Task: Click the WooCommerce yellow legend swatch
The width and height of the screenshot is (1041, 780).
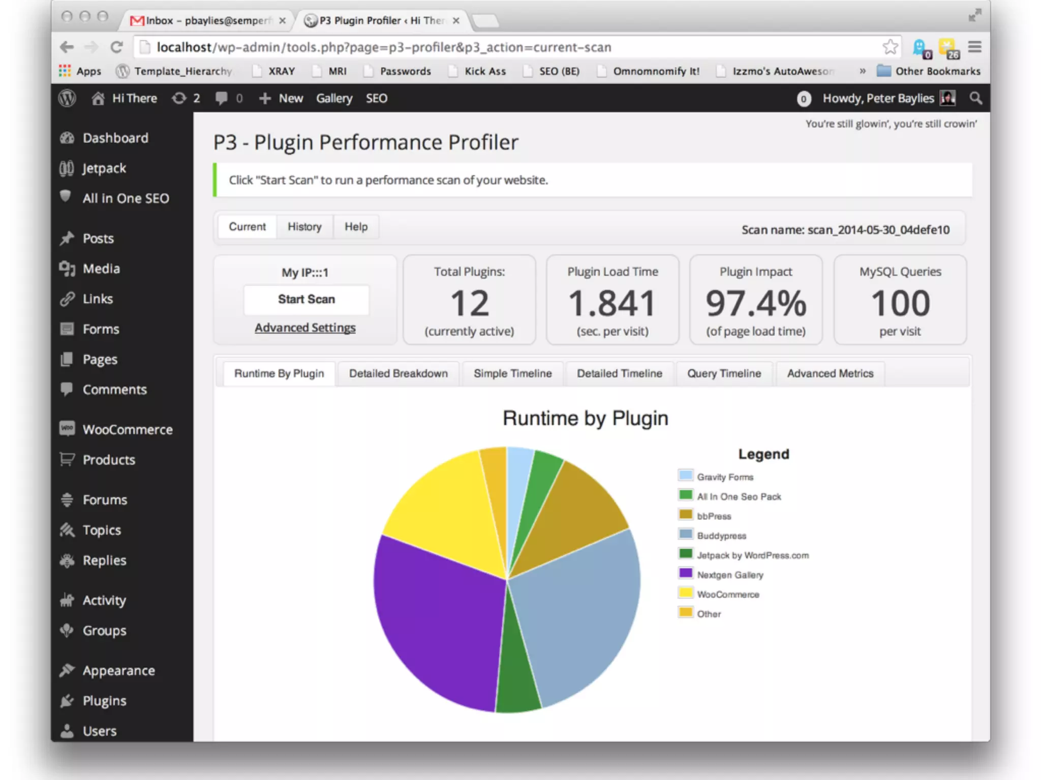Action: point(685,593)
